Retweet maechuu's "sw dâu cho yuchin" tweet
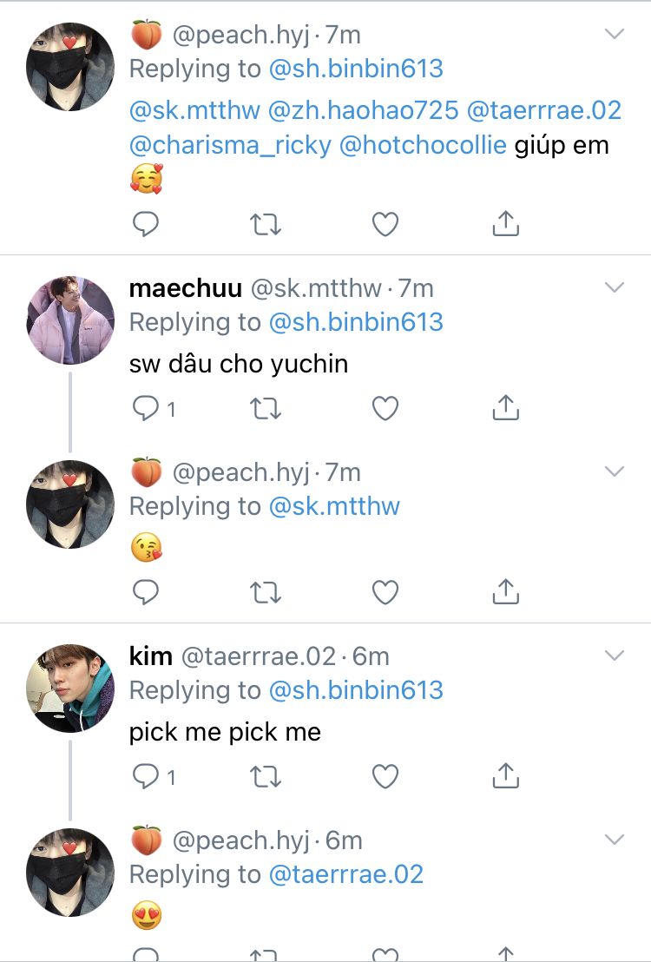Screen dimensions: 651x962 click(x=265, y=409)
